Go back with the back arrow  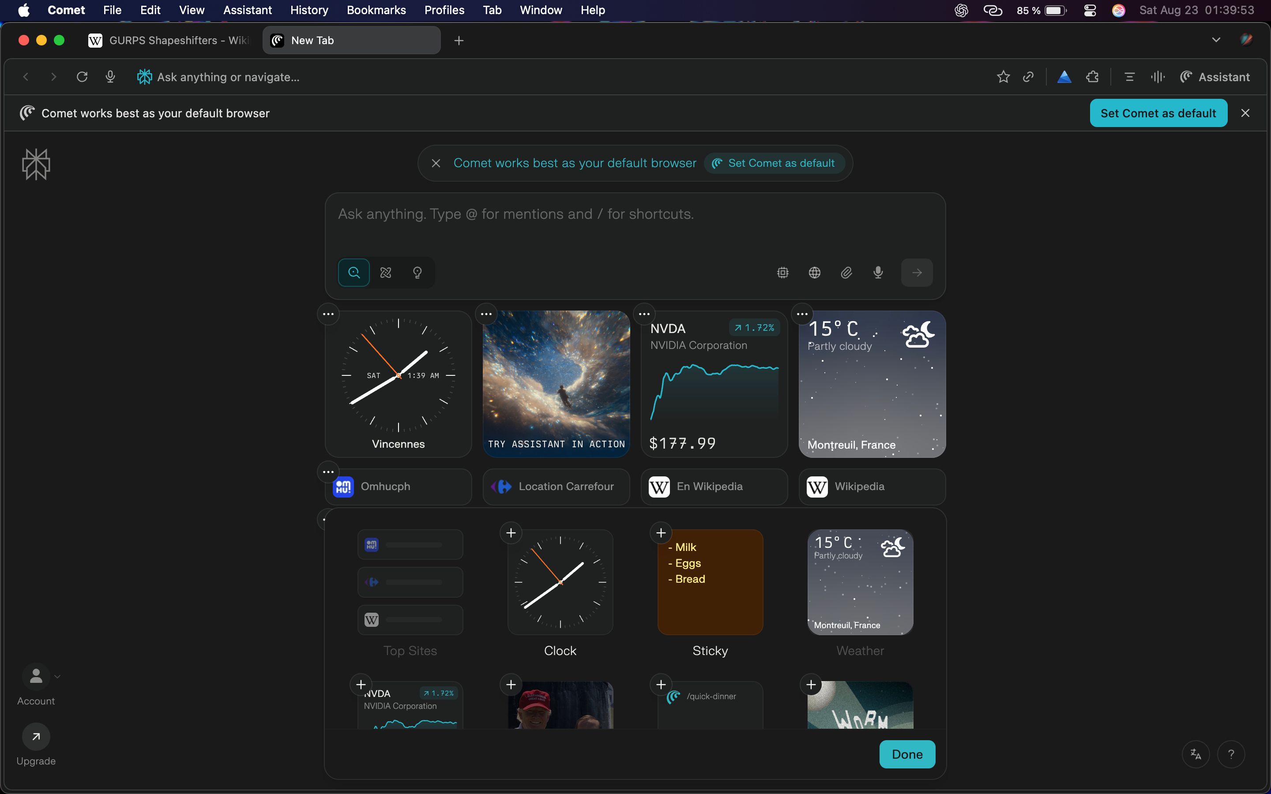[25, 77]
